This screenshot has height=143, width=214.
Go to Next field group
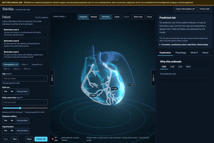coord(15,139)
